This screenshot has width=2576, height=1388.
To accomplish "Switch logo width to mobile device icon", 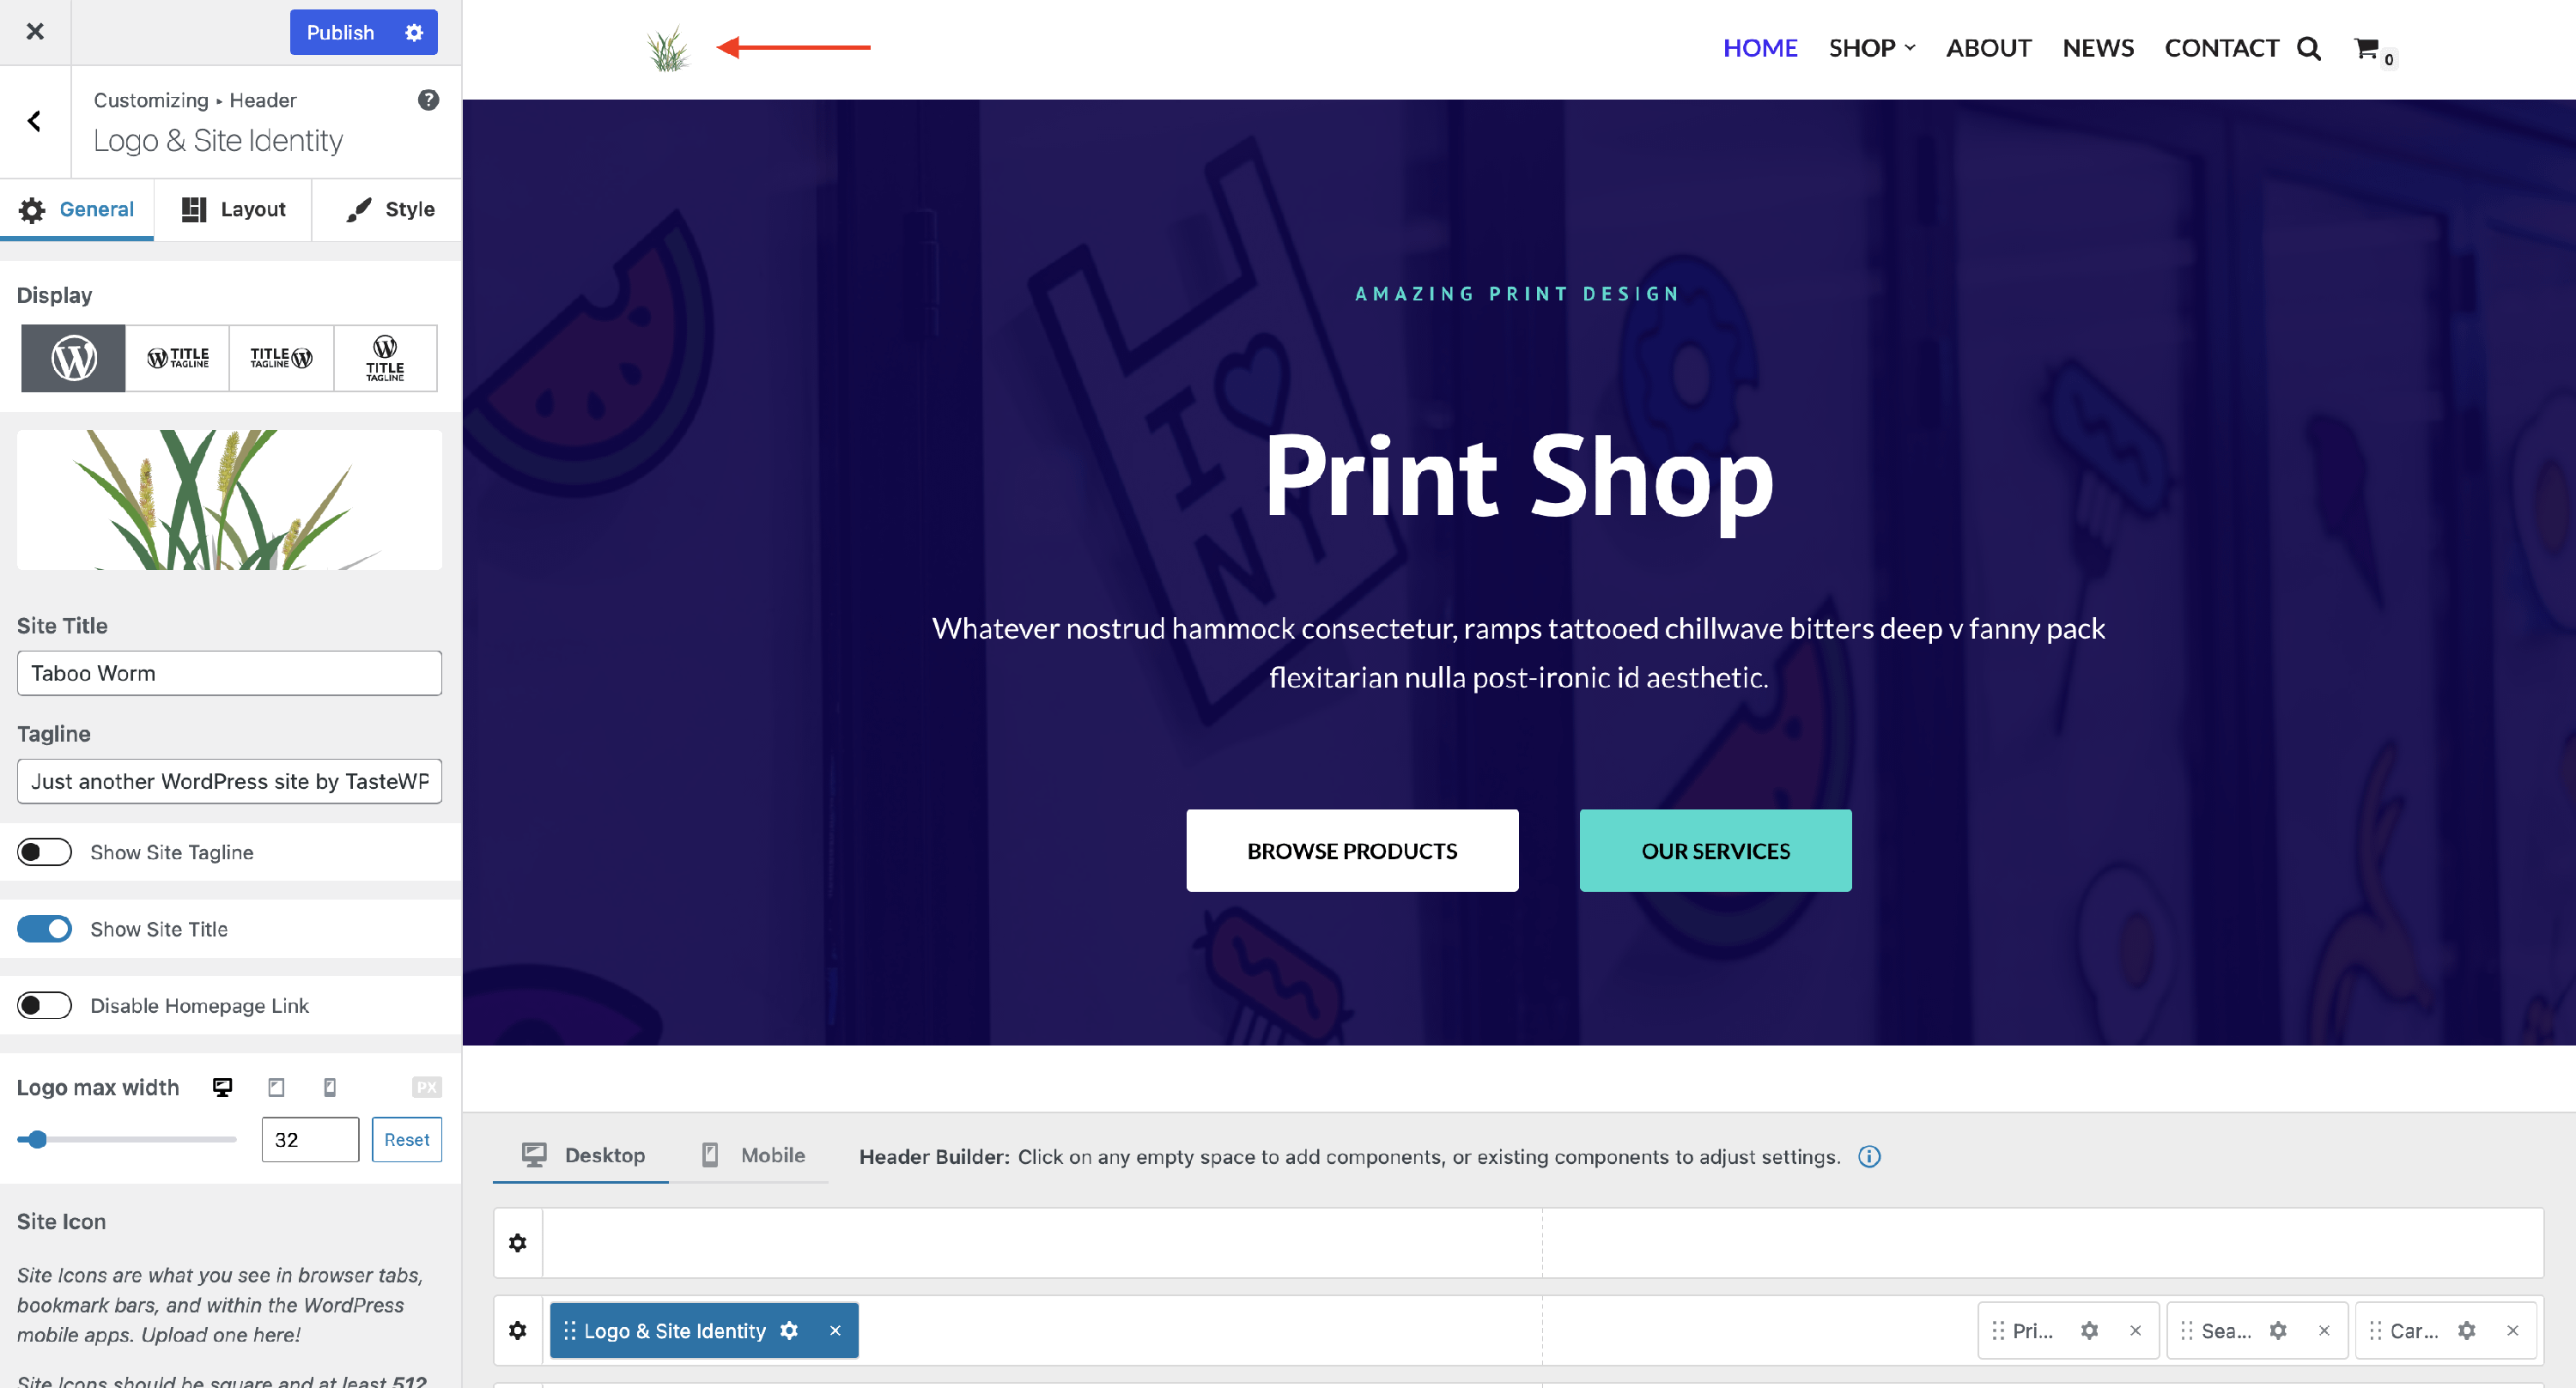I will [x=330, y=1087].
